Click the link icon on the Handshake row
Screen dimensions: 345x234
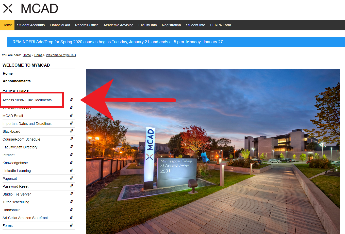72,209
